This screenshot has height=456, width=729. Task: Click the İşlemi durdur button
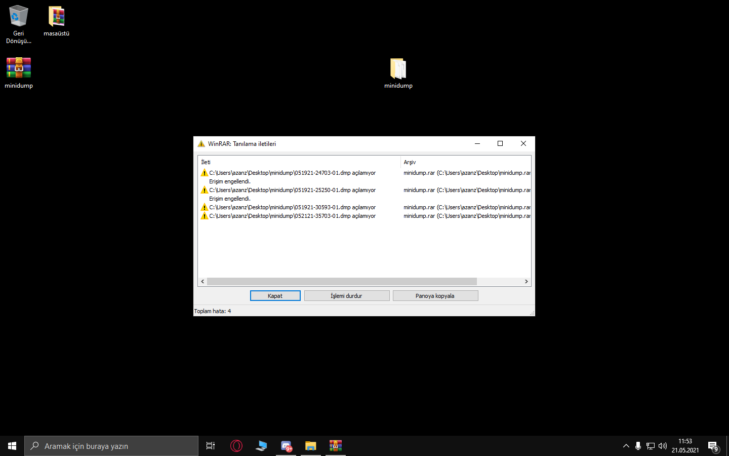[347, 296]
